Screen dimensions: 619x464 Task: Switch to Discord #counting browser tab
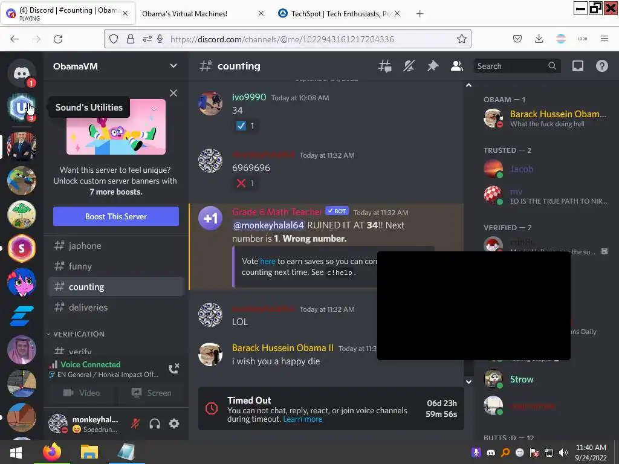(68, 14)
